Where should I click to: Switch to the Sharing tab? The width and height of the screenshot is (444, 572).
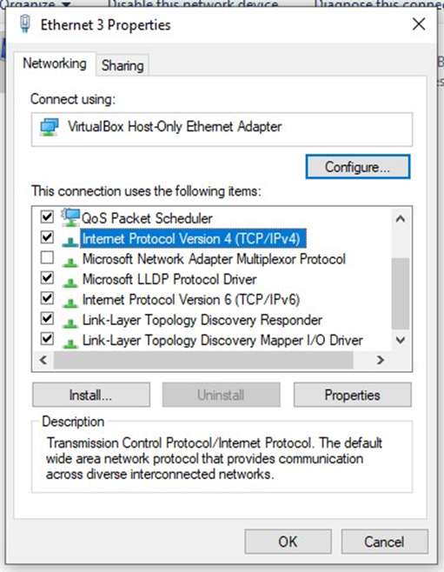click(x=123, y=66)
